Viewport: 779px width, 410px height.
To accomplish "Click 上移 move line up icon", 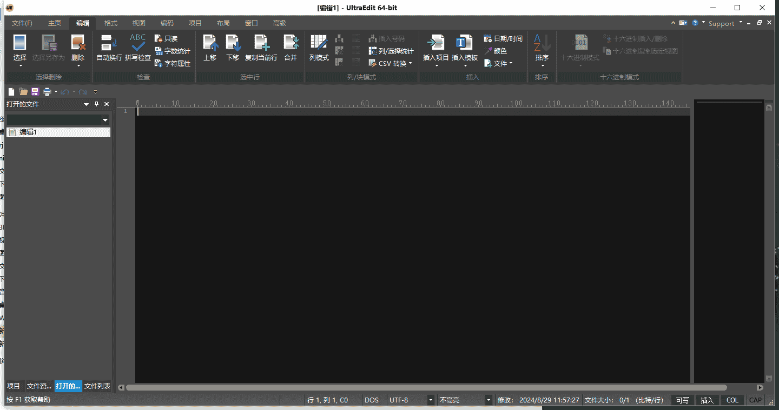I will (x=210, y=43).
